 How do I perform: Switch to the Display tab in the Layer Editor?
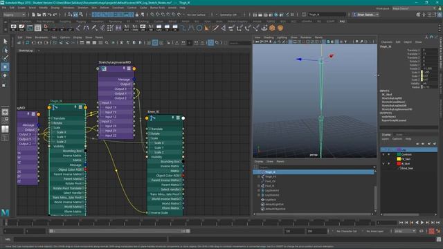pos(386,135)
